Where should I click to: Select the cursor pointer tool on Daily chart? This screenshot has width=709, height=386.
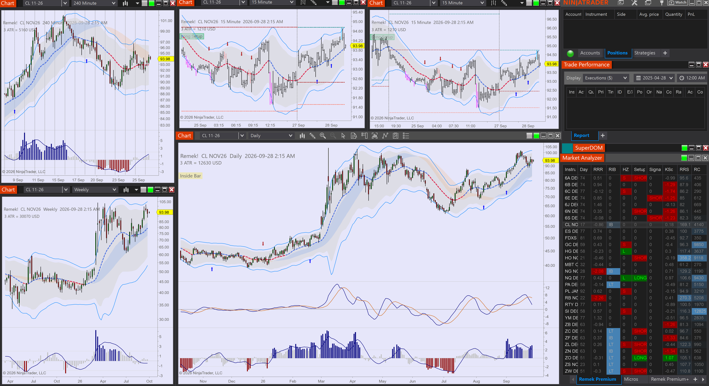tap(343, 136)
